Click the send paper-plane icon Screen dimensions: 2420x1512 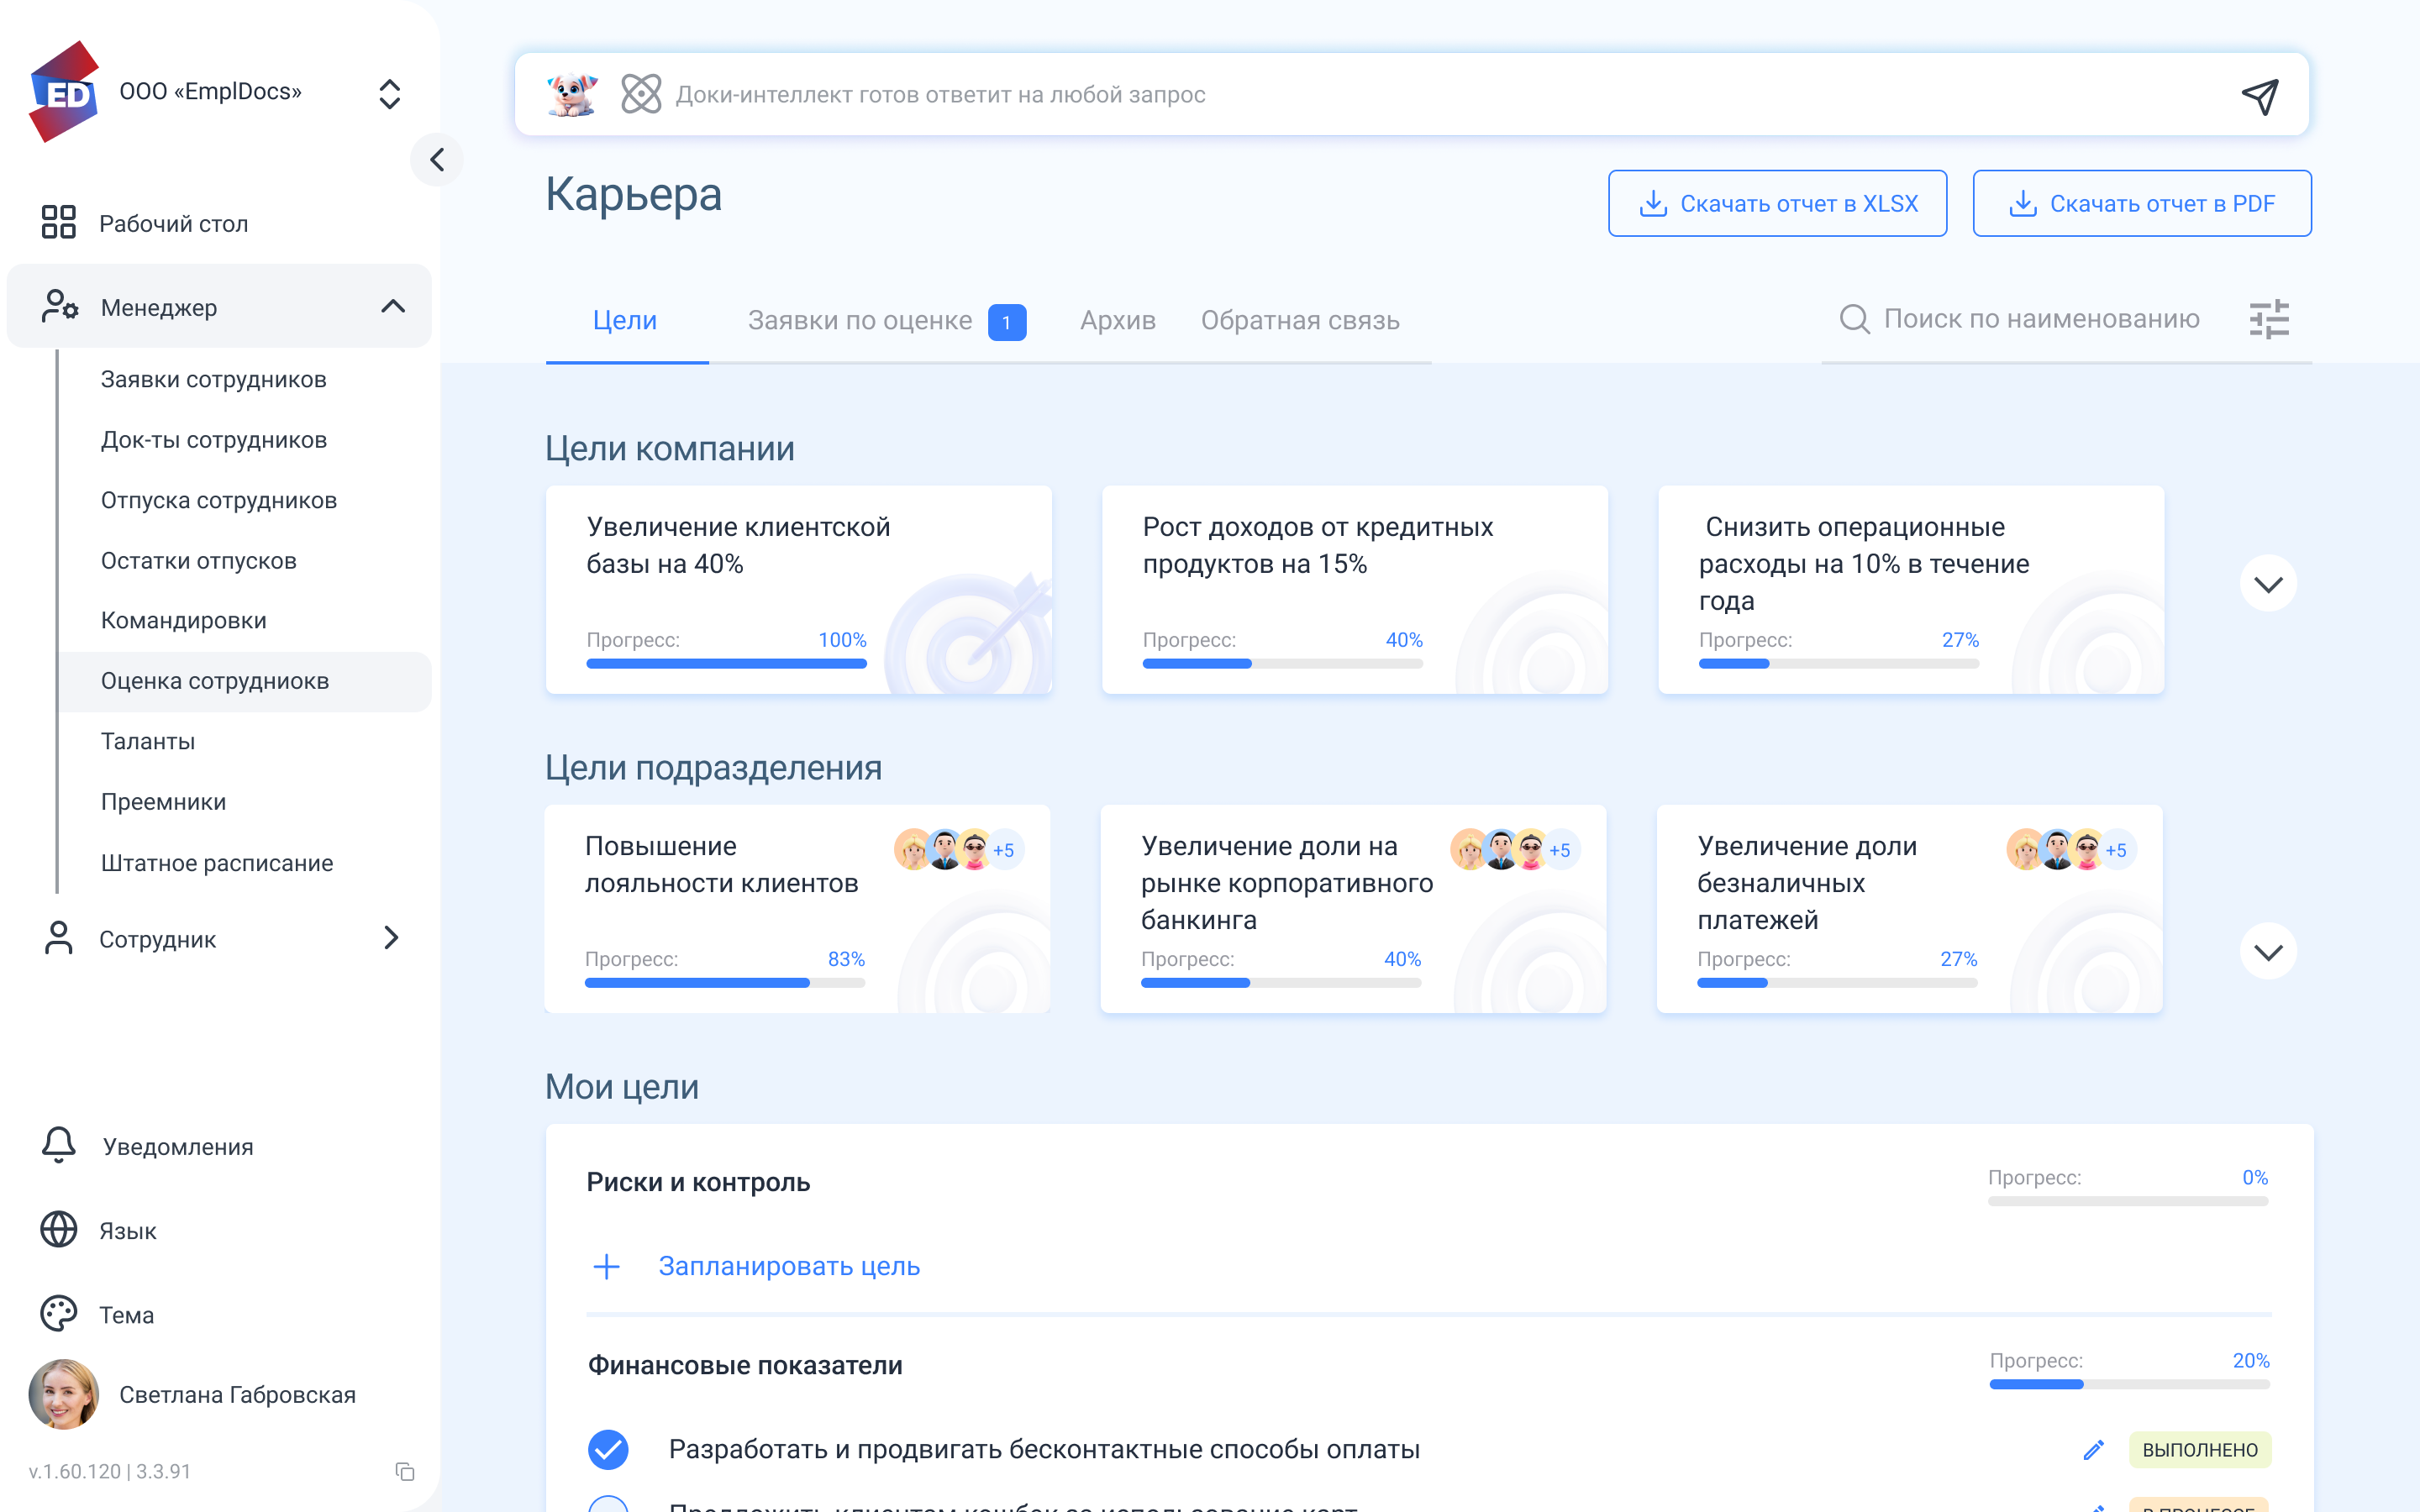pos(2259,96)
